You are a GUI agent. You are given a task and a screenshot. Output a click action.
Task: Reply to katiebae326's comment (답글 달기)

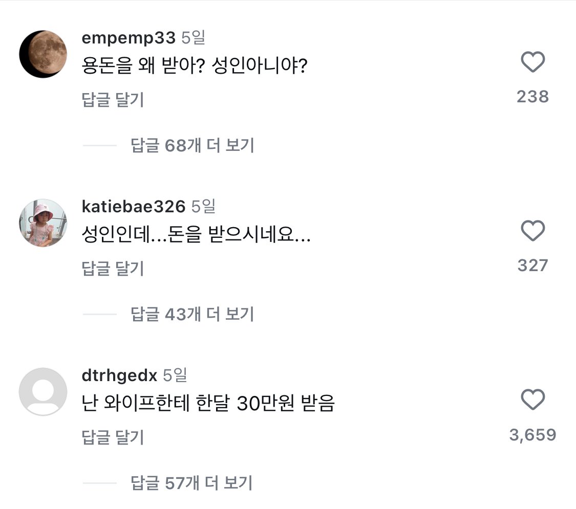point(113,269)
